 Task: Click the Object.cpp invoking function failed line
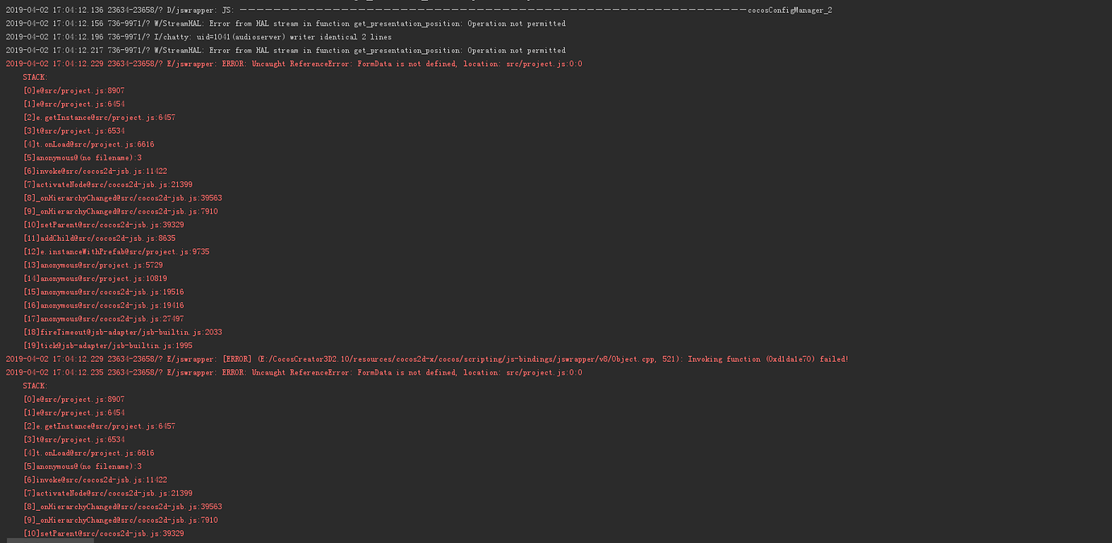pos(426,359)
